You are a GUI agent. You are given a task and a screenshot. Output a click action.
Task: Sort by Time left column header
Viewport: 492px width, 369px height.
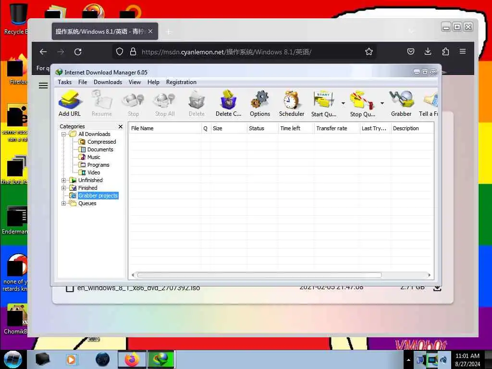(x=296, y=128)
